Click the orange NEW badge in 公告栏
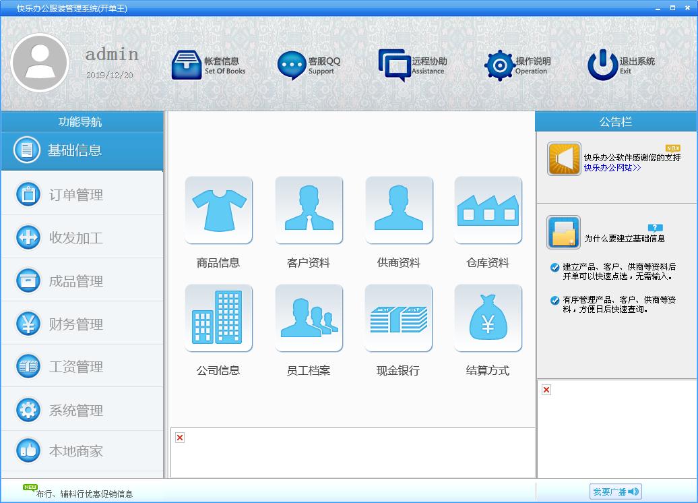 point(673,148)
